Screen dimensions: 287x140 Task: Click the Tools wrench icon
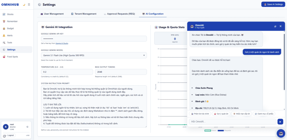click(x=4, y=42)
